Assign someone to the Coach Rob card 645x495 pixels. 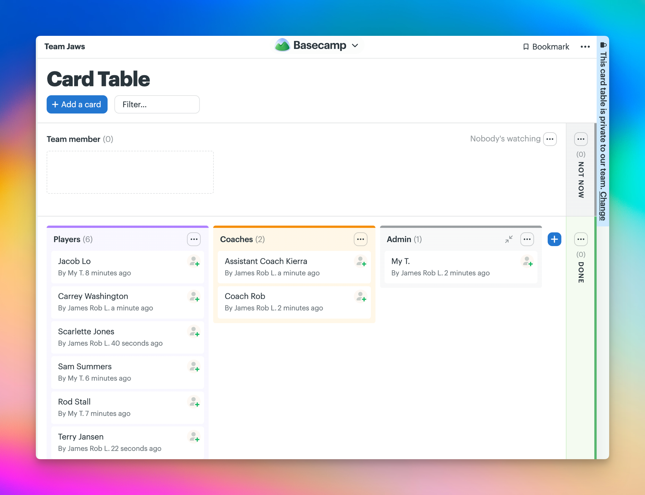360,297
